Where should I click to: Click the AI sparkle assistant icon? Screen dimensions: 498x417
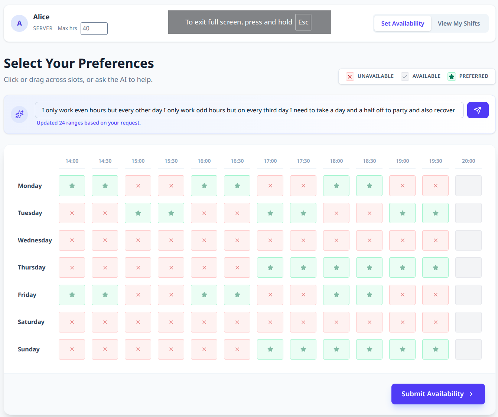pos(19,114)
